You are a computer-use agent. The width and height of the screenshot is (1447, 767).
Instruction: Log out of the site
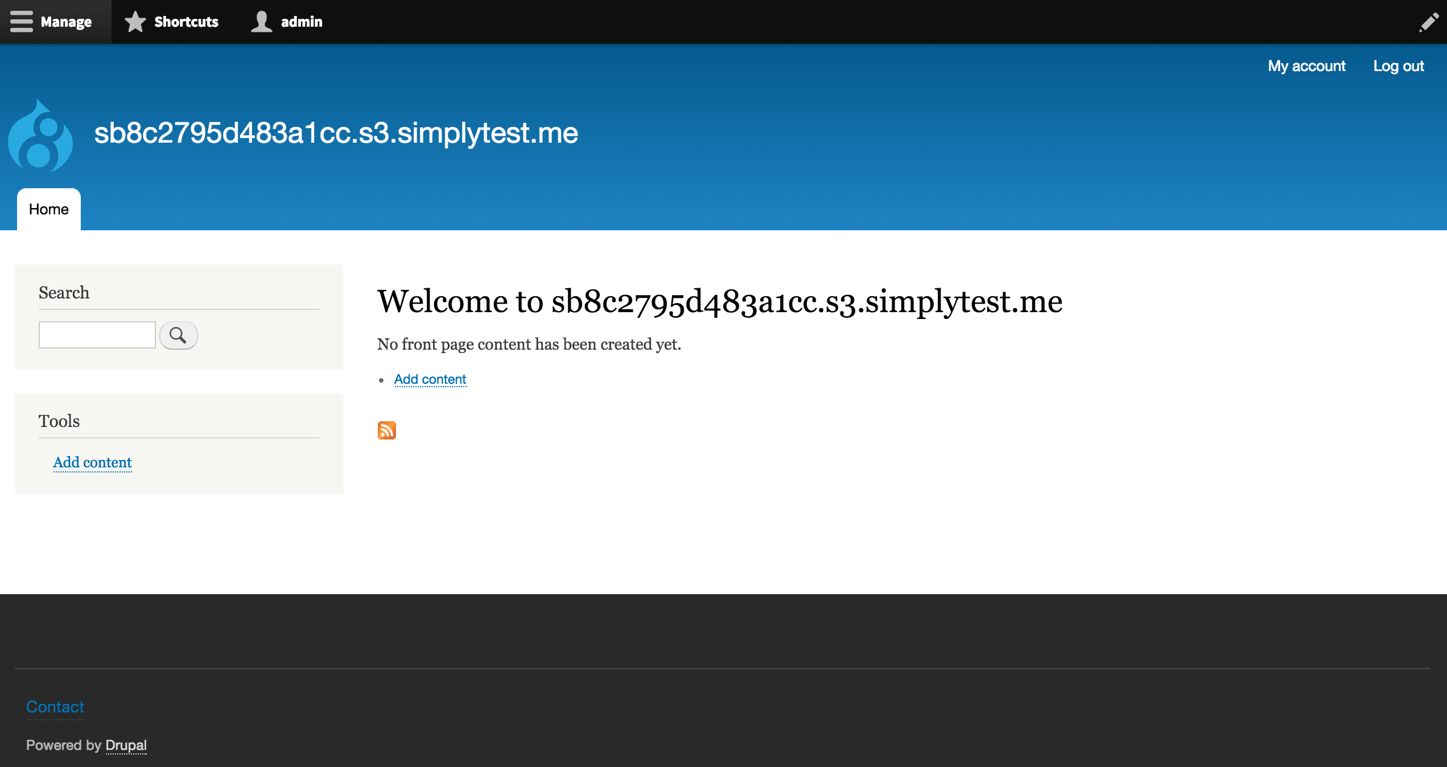tap(1399, 66)
